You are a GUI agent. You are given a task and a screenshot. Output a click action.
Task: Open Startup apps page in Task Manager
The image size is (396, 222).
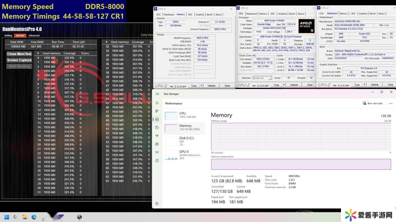[157, 136]
